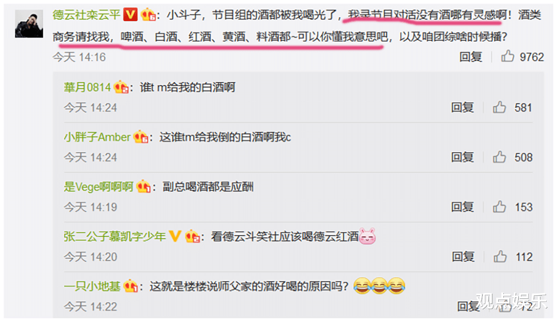Image resolution: width=557 pixels, height=322 pixels.
Task: Click the orange V verified badge of 德云社栾云平
Action: click(130, 14)
